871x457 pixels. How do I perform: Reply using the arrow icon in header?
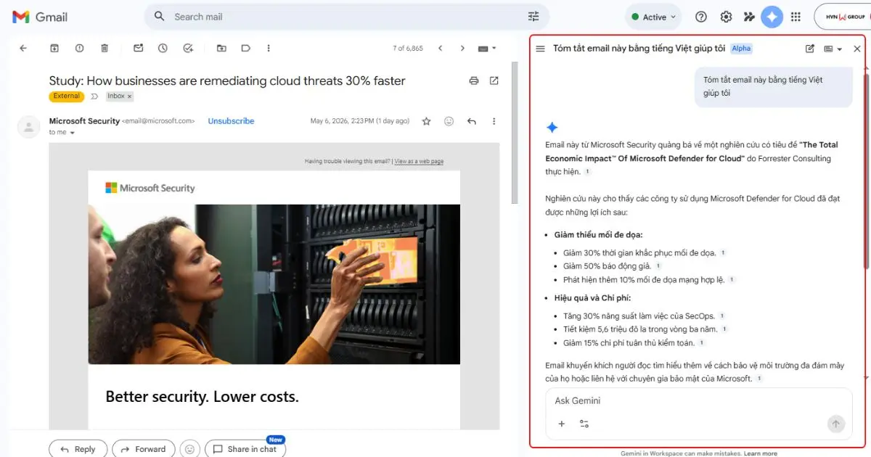472,121
